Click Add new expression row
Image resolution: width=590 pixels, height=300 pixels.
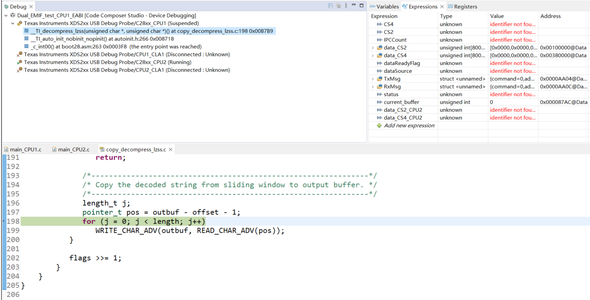click(409, 126)
